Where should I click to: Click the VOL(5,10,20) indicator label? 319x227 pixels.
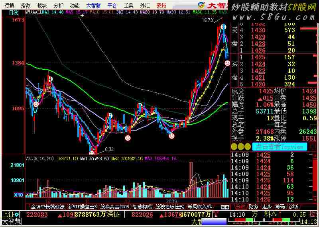40,159
